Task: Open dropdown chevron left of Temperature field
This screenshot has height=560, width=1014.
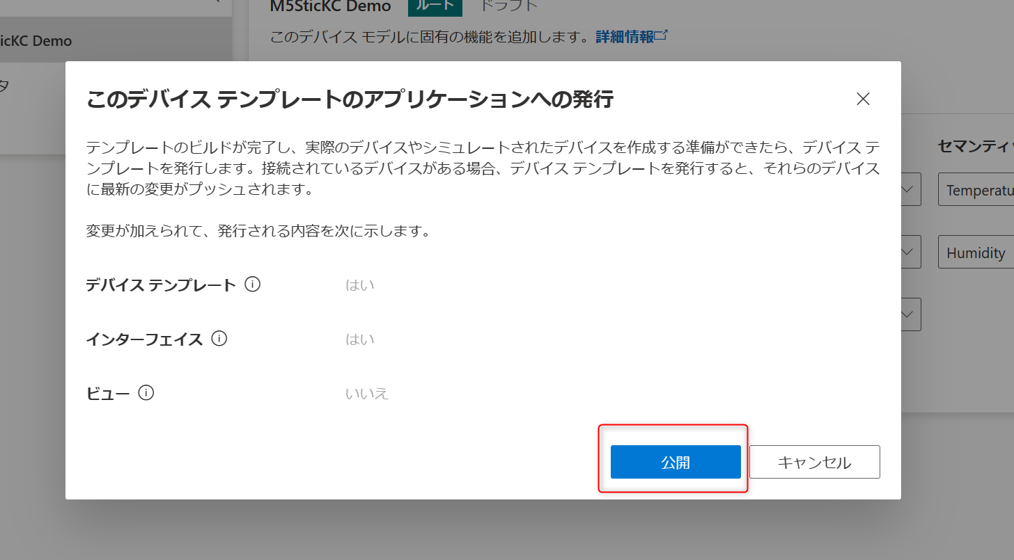Action: [908, 189]
